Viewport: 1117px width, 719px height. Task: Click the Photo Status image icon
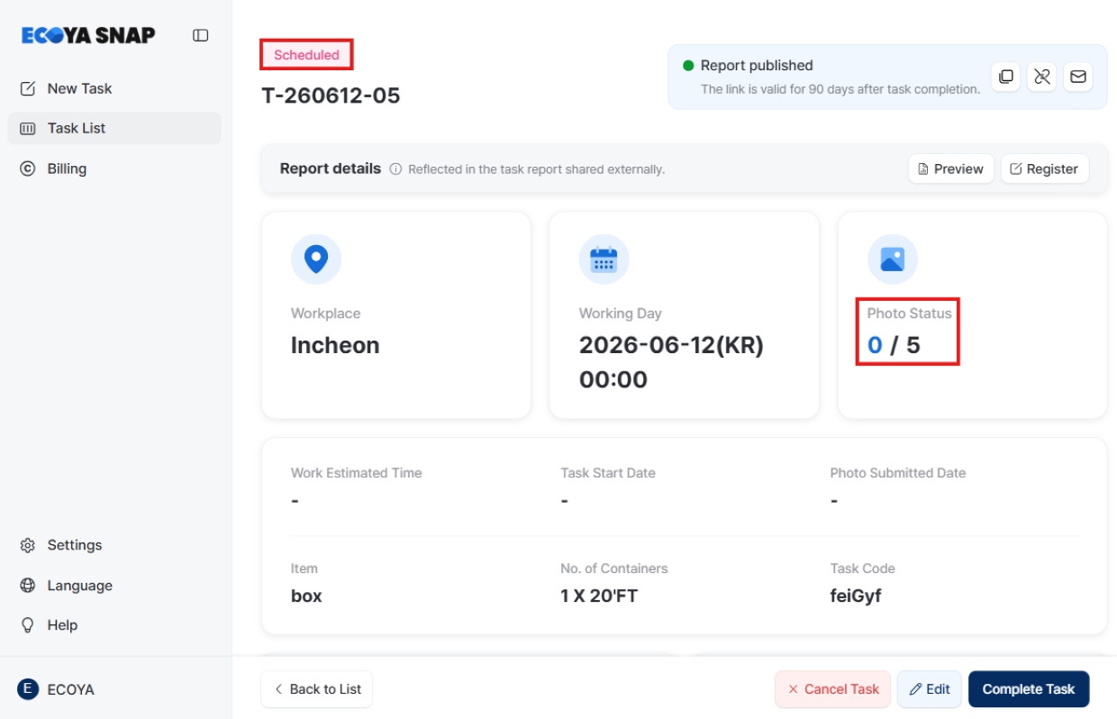click(893, 259)
